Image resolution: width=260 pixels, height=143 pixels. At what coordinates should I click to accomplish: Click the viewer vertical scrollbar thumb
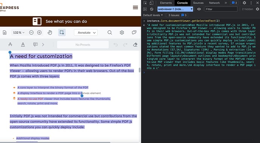pyautogui.click(x=140, y=70)
